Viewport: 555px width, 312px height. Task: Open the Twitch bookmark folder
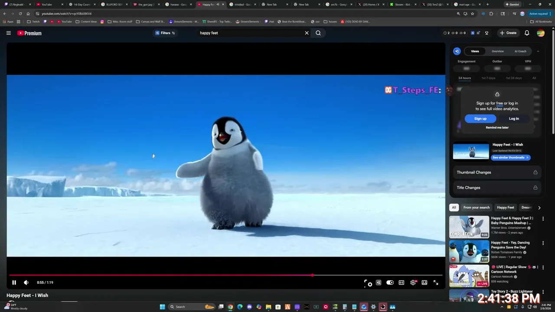[33, 21]
